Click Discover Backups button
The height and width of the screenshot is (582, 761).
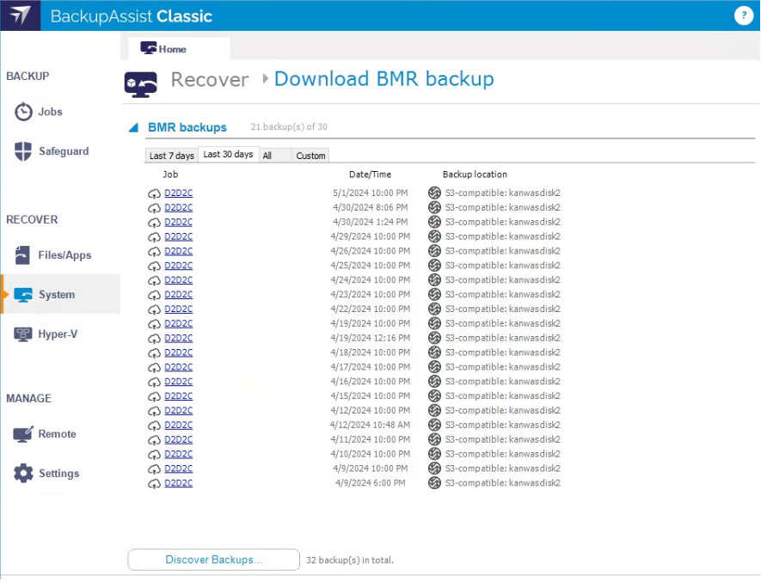click(213, 561)
